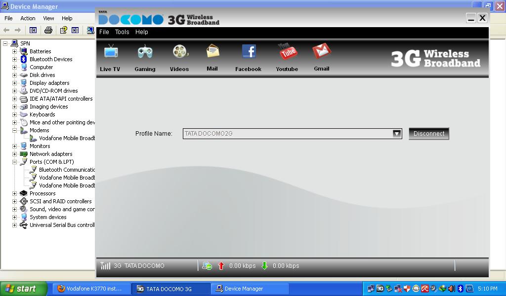Click the Device Manager print toolbar icon
The image size is (506, 296).
click(48, 30)
